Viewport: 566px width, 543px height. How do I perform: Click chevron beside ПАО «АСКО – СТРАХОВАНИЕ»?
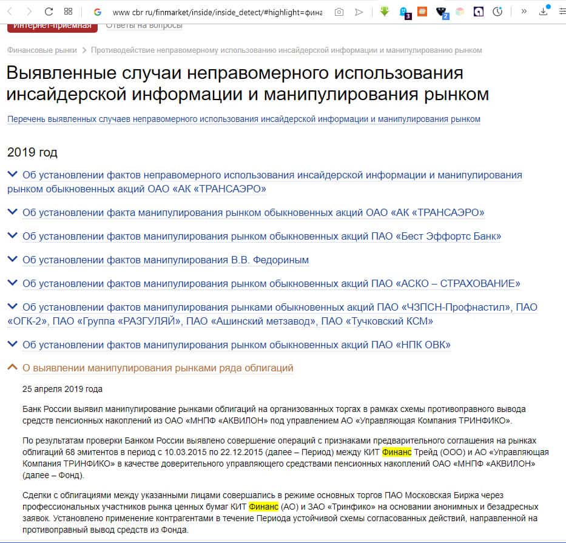12,283
